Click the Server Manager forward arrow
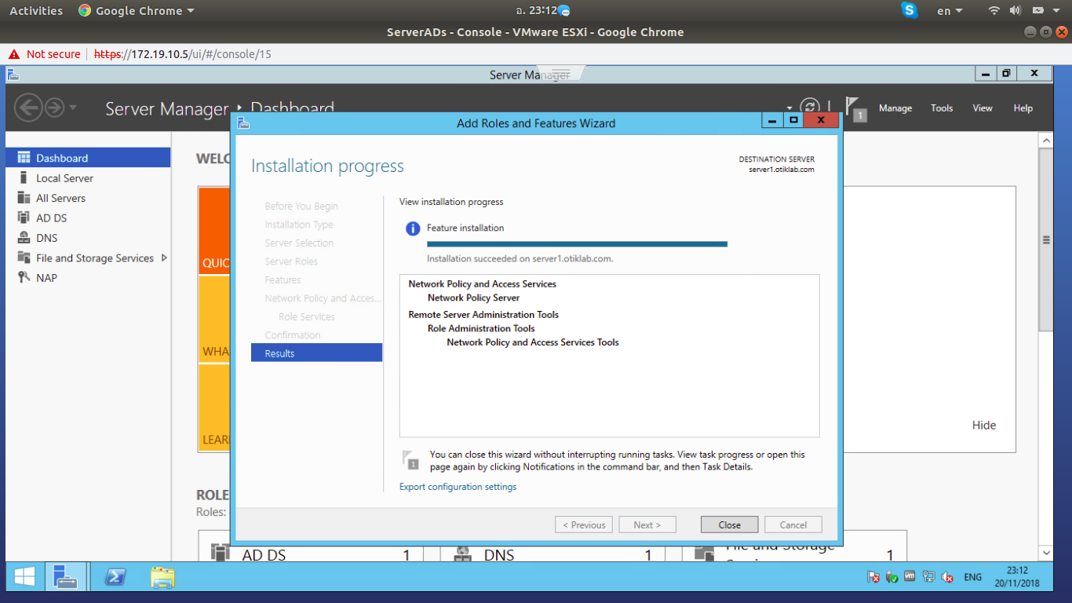The width and height of the screenshot is (1072, 603). point(54,108)
